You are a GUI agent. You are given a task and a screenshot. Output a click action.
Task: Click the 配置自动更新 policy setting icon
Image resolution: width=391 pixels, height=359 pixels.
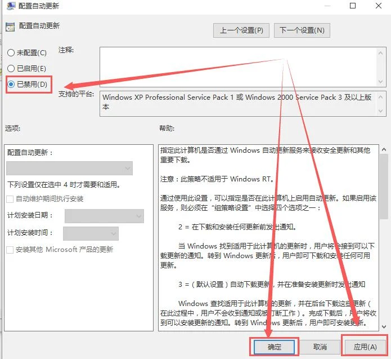coord(10,26)
